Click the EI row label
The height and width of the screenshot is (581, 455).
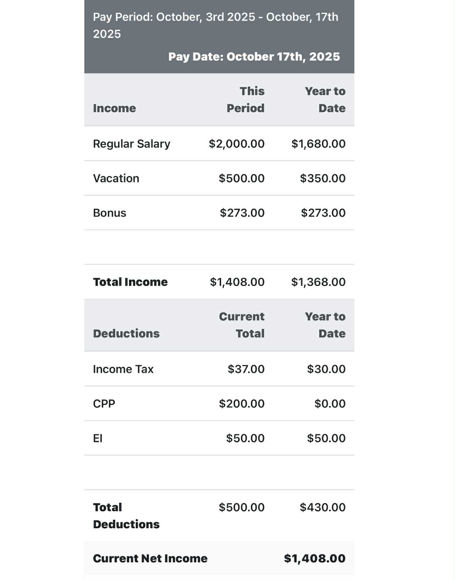click(97, 438)
